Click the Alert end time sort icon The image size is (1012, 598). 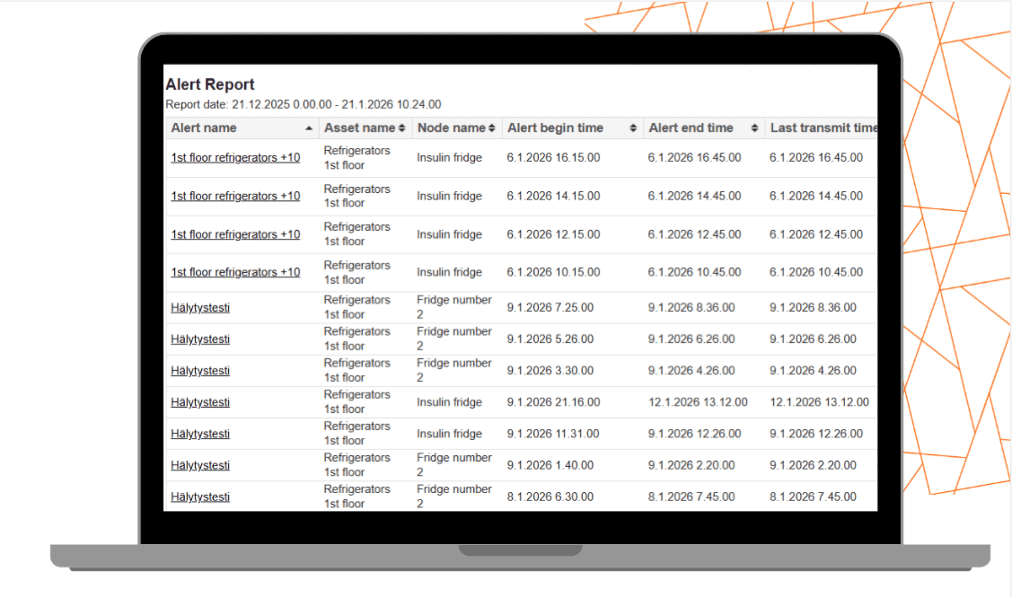(x=756, y=128)
